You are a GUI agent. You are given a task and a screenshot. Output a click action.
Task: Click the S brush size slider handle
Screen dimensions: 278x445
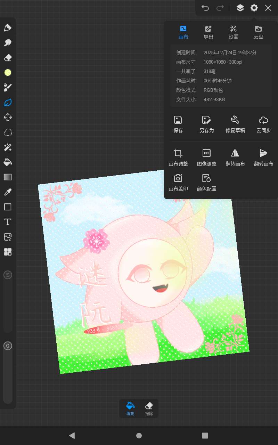(x=8, y=275)
